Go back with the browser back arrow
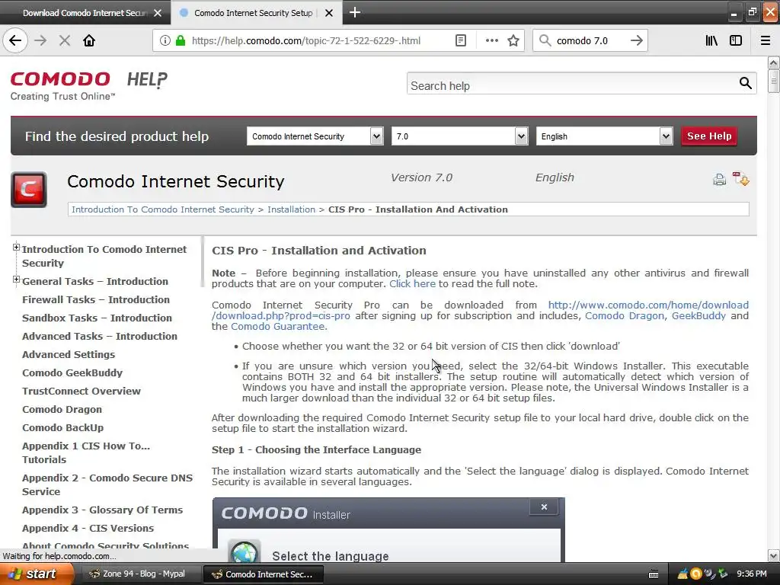The width and height of the screenshot is (780, 585). tap(15, 40)
